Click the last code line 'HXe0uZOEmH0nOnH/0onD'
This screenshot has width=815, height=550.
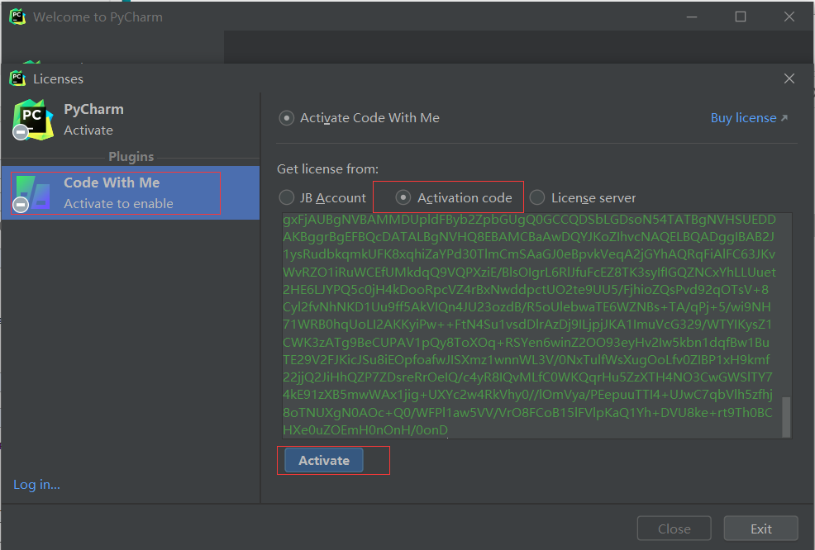[x=365, y=430]
